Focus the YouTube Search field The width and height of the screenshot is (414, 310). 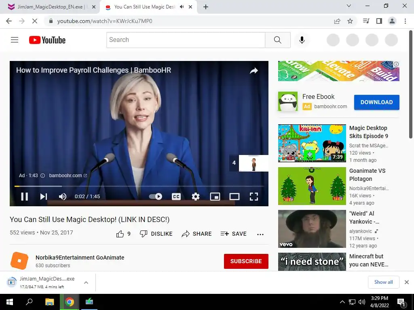coord(186,40)
